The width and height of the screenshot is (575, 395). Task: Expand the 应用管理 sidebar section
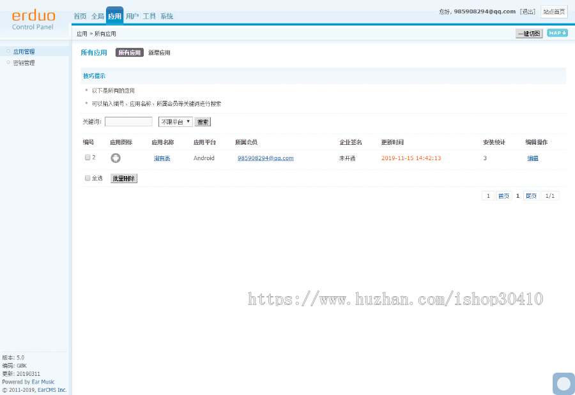click(24, 50)
